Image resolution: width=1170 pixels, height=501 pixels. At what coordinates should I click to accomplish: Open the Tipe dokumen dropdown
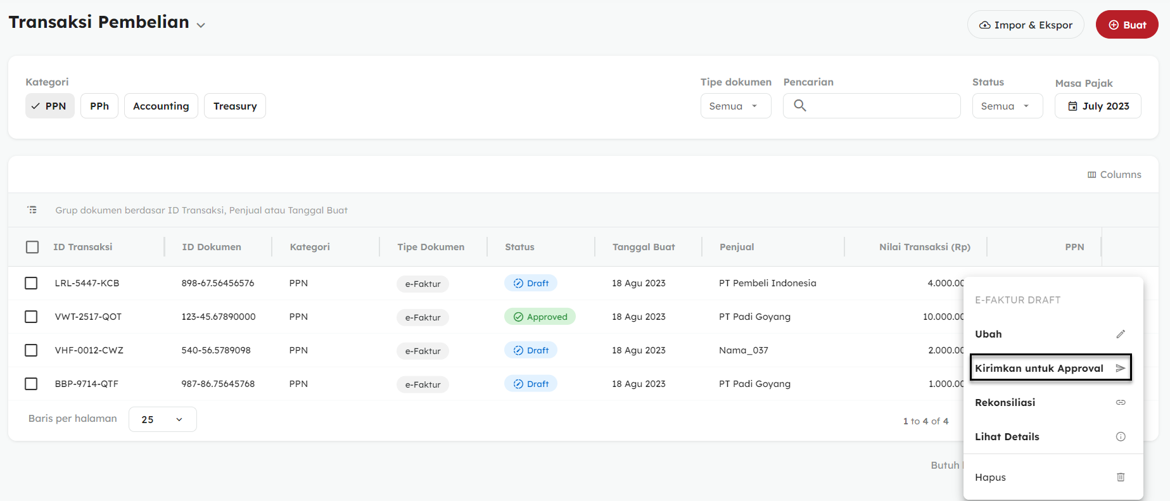pyautogui.click(x=735, y=106)
